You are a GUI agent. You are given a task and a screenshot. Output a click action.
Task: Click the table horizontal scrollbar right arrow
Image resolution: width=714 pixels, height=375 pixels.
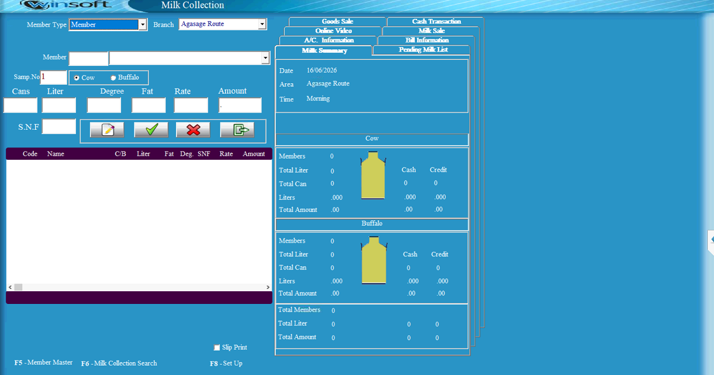click(268, 287)
